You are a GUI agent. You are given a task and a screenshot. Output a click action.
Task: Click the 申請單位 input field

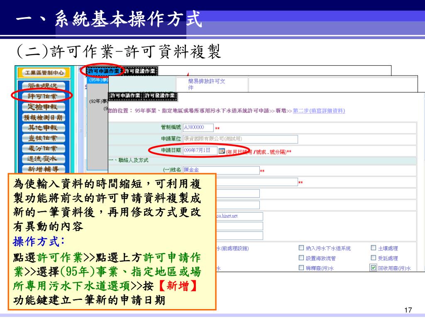coord(240,139)
